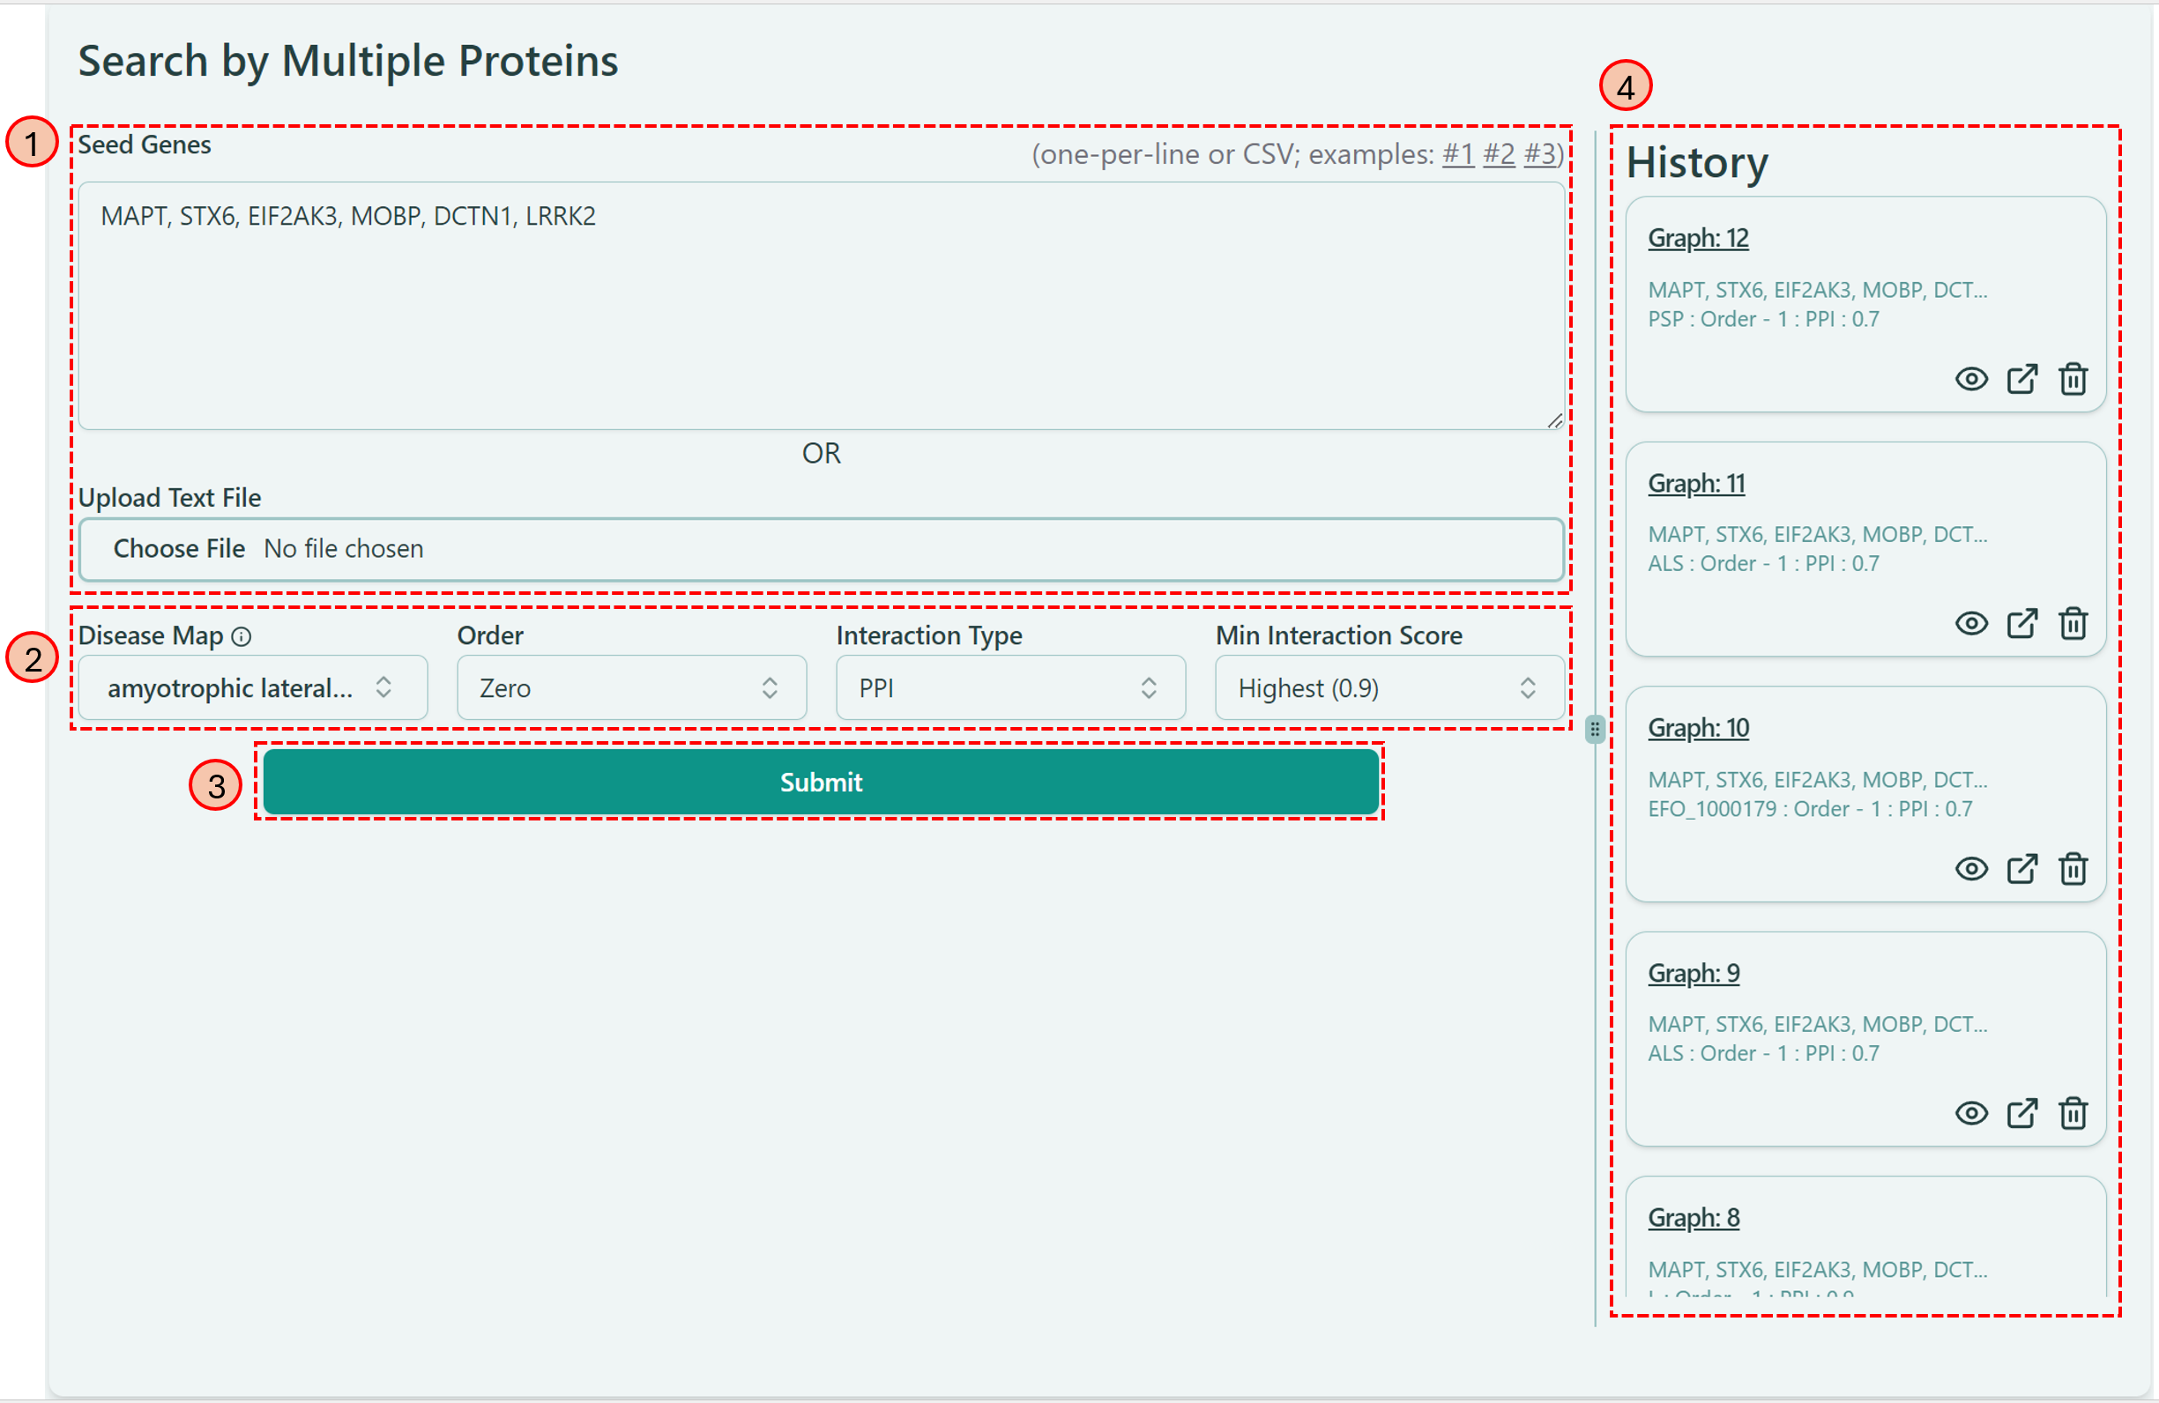Open the Order dropdown set to Zero

631,687
